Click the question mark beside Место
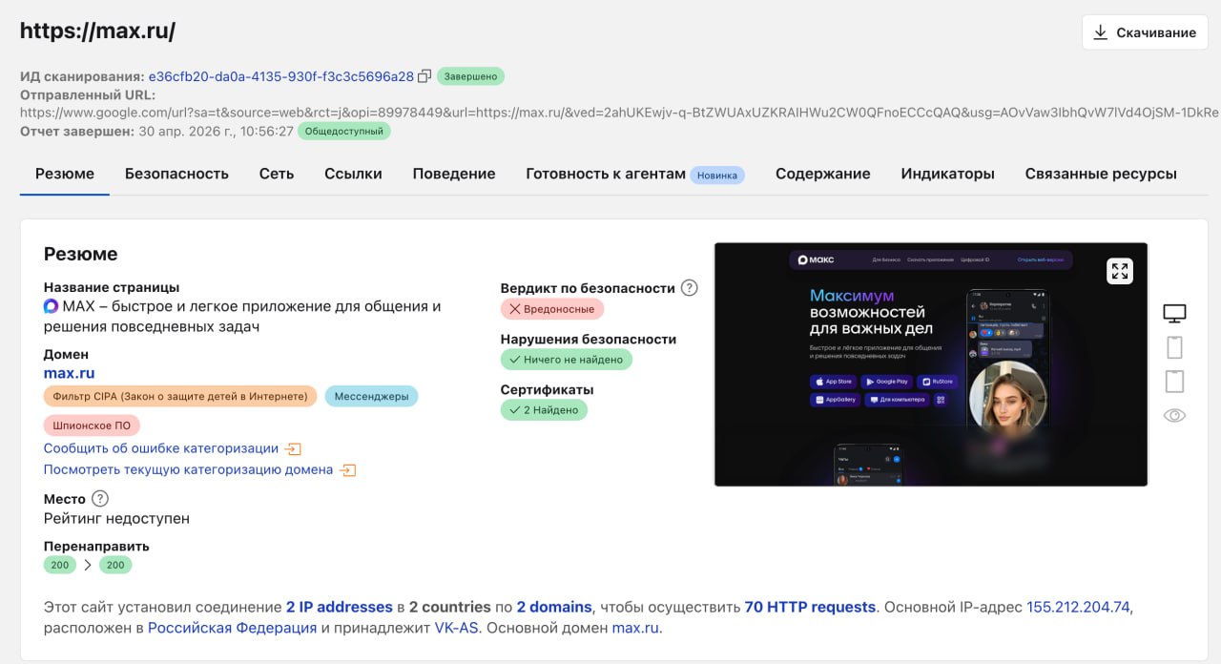 pos(98,498)
